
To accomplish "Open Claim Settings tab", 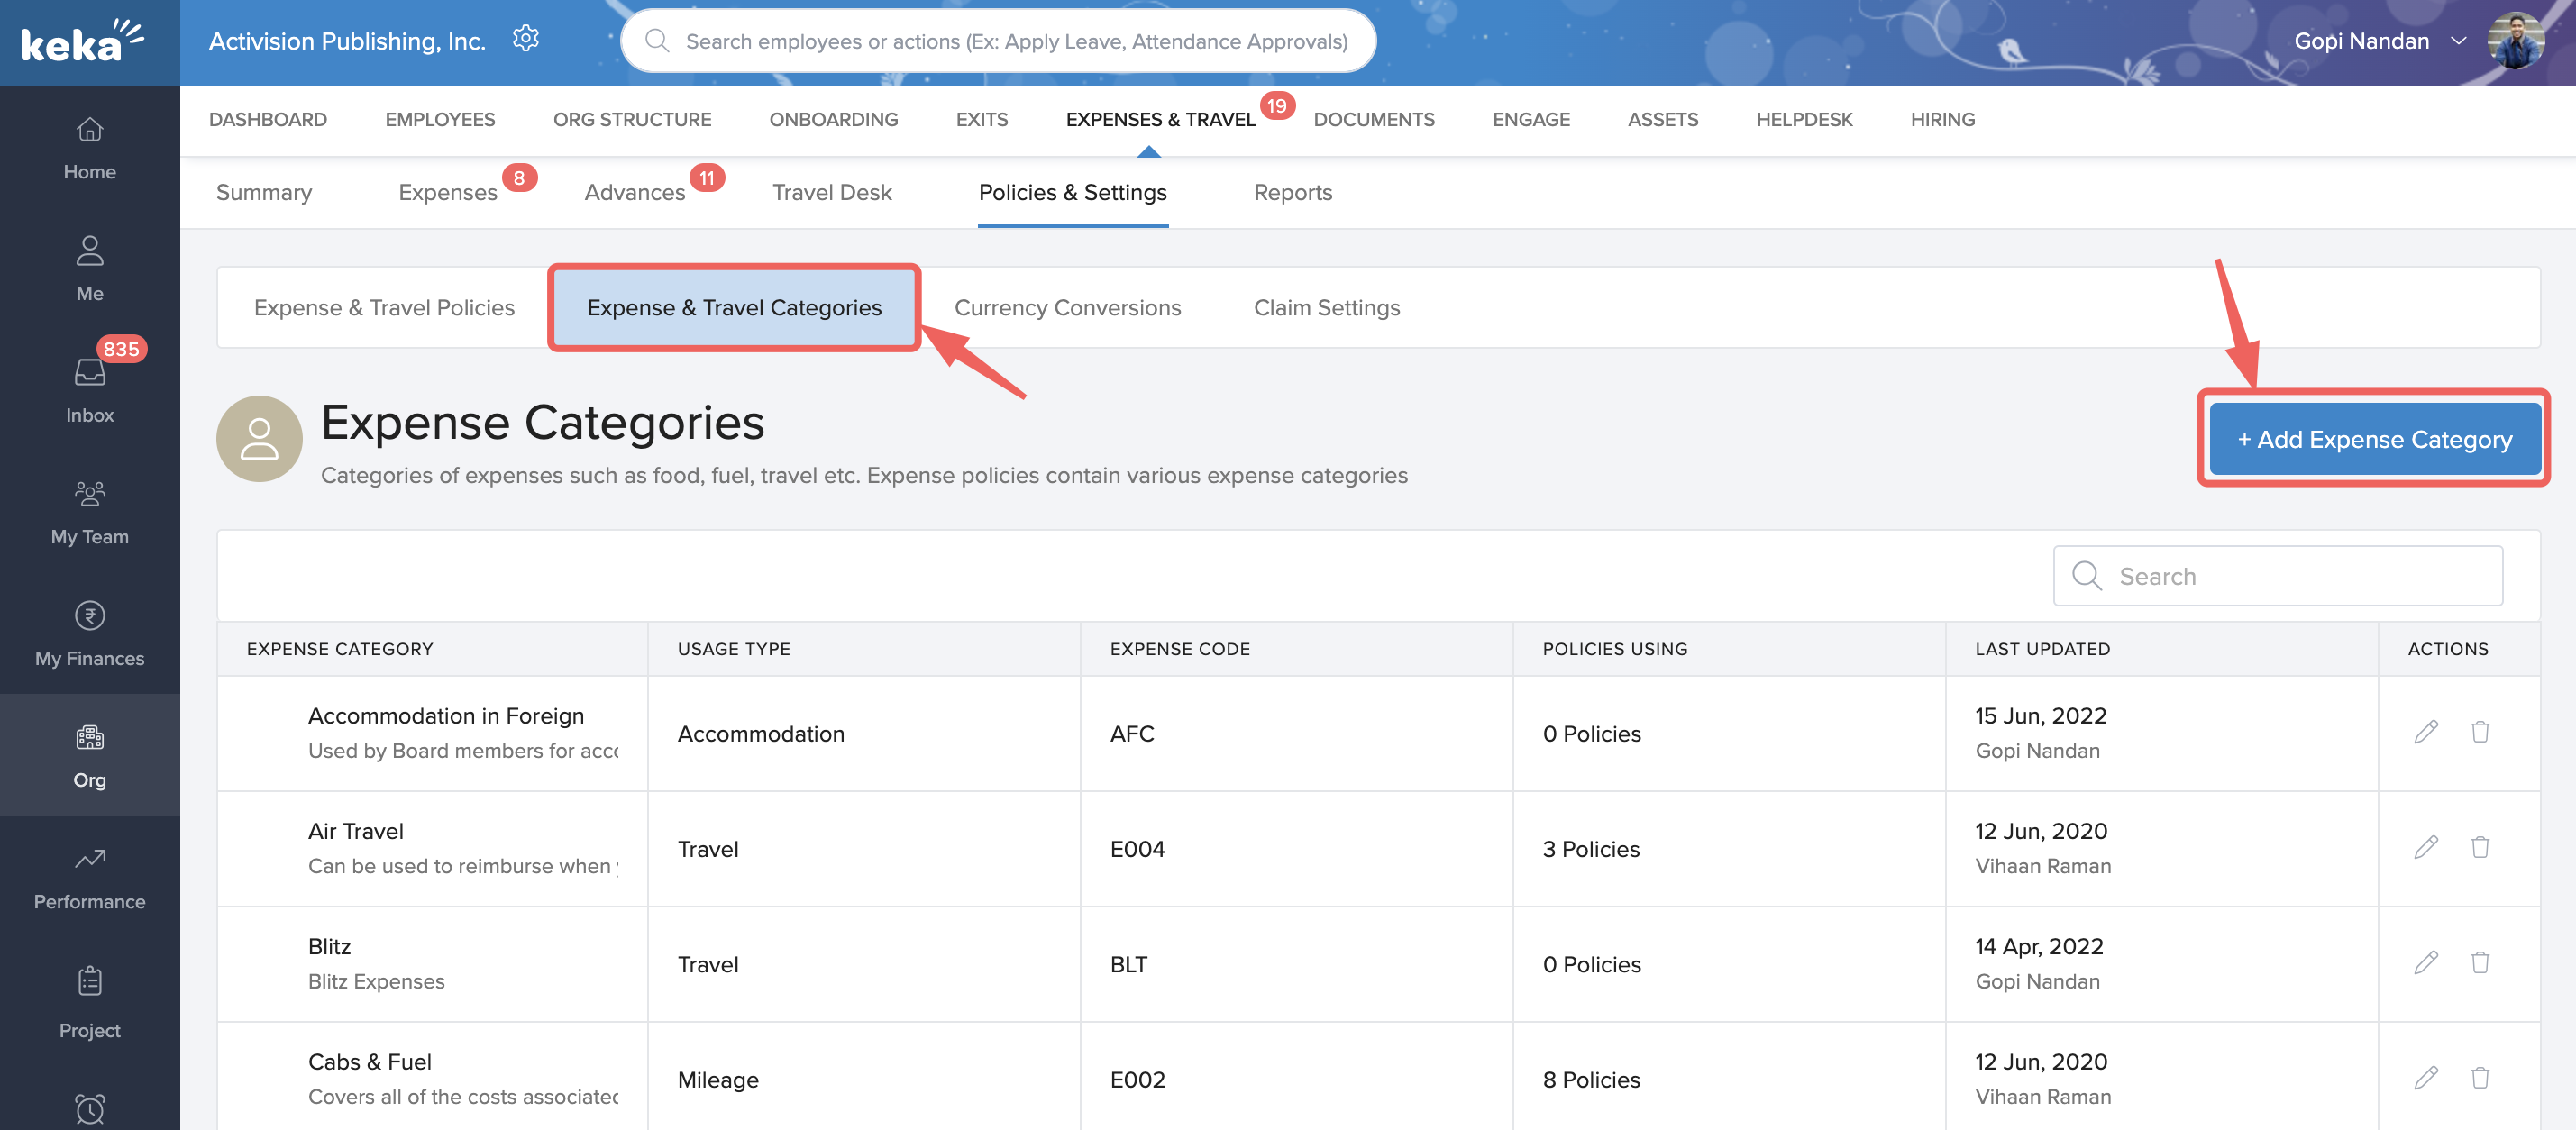I will [x=1326, y=308].
